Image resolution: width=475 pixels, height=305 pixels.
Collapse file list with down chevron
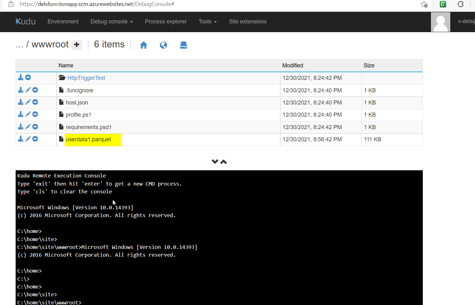click(x=215, y=162)
